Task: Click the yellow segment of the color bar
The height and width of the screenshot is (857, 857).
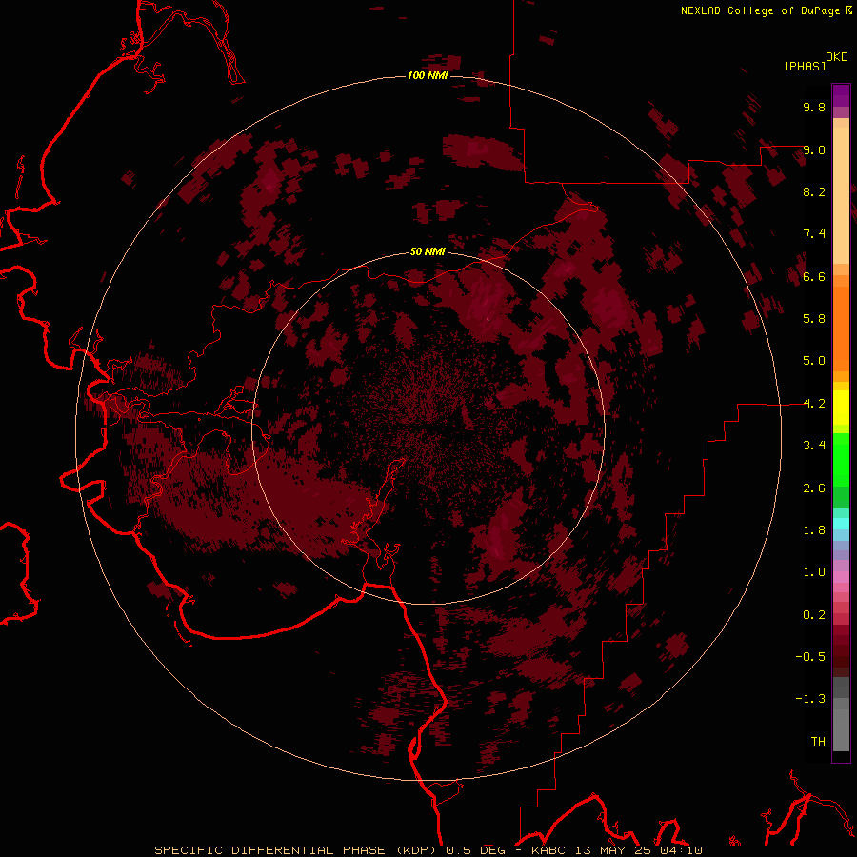Action: click(x=841, y=408)
